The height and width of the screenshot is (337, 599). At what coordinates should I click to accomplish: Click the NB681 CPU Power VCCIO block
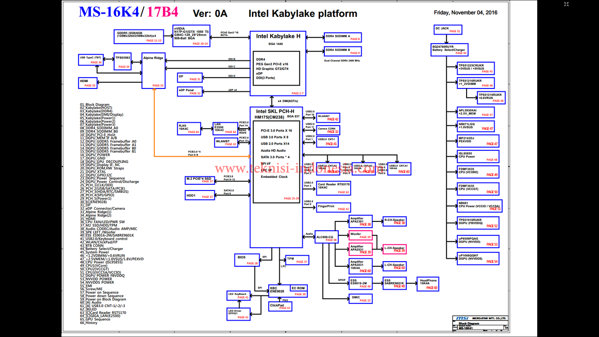point(479,206)
